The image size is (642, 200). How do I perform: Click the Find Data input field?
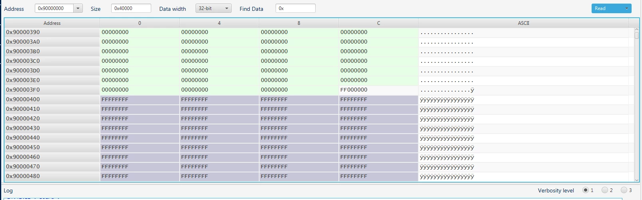[x=296, y=8]
